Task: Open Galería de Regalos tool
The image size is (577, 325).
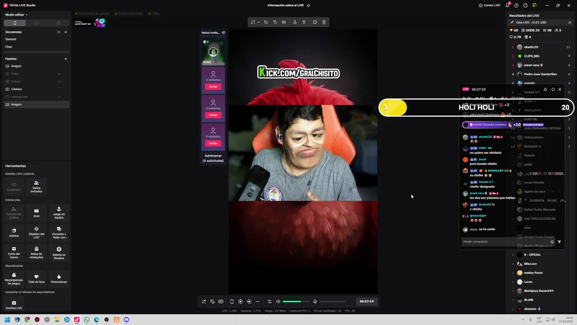Action: tap(59, 252)
